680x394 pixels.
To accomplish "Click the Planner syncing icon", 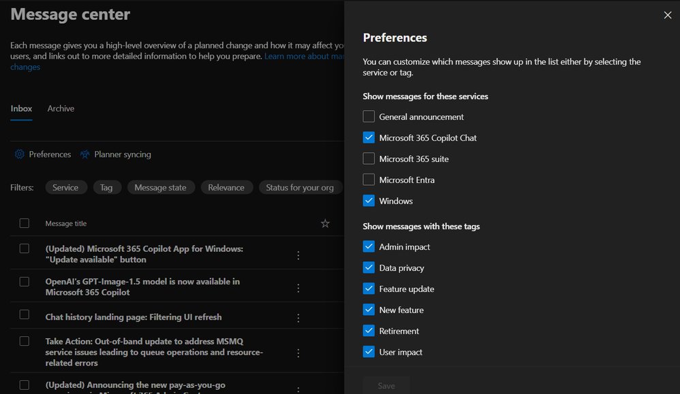I will coord(84,154).
